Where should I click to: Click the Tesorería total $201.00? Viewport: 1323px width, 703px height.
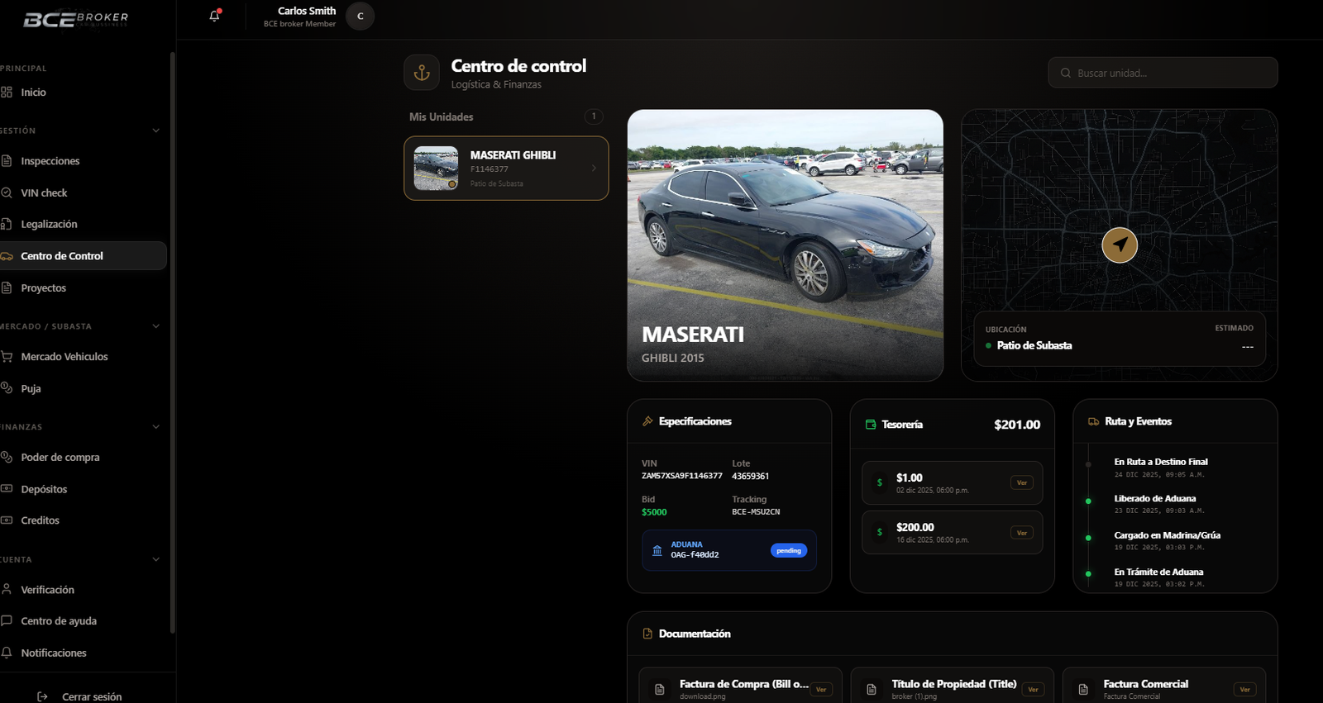[x=1017, y=425]
